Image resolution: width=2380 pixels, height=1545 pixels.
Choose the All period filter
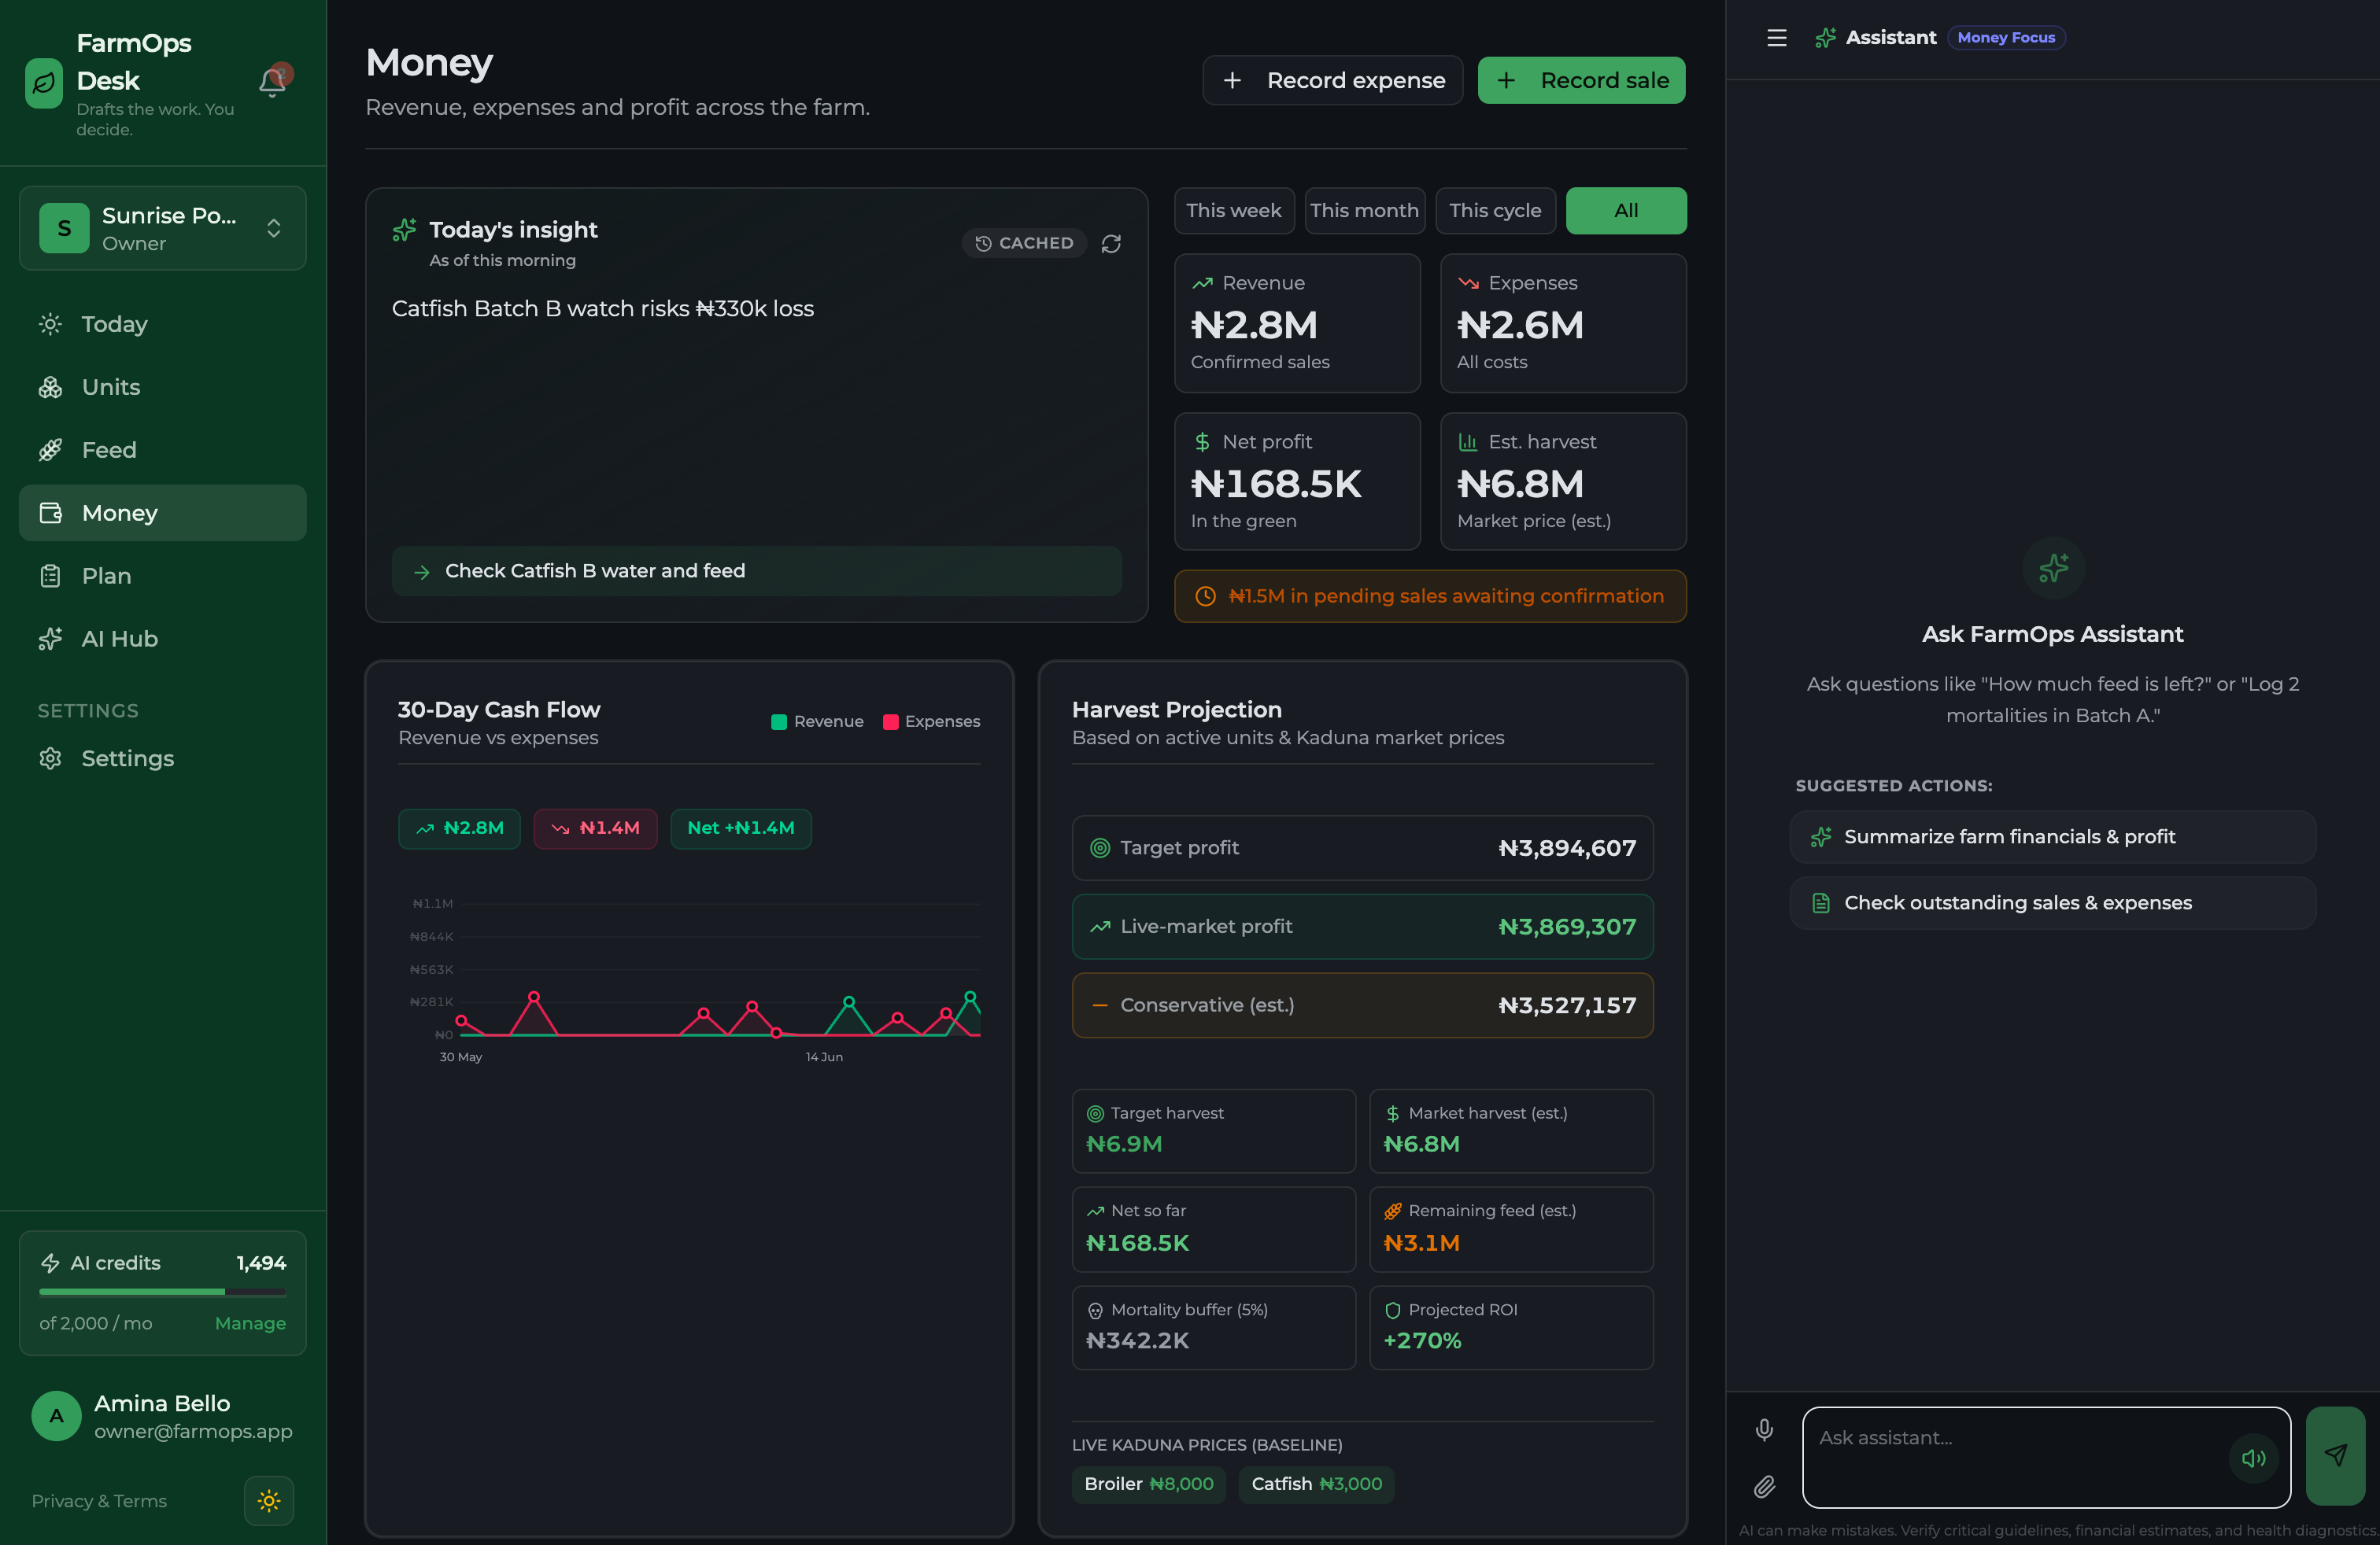pos(1626,211)
